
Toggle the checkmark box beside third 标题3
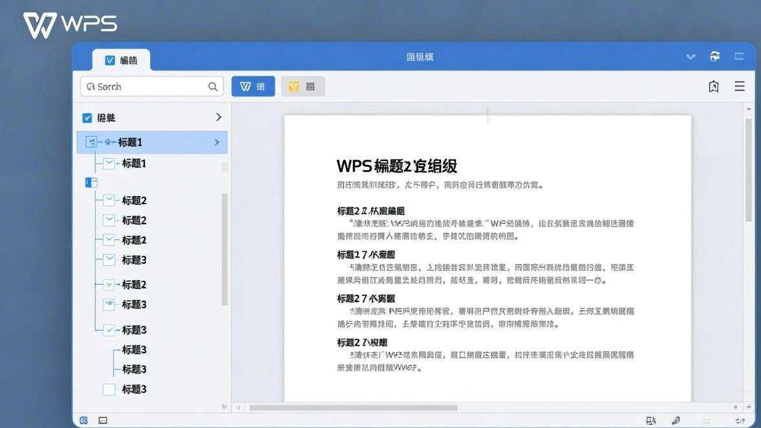point(109,330)
